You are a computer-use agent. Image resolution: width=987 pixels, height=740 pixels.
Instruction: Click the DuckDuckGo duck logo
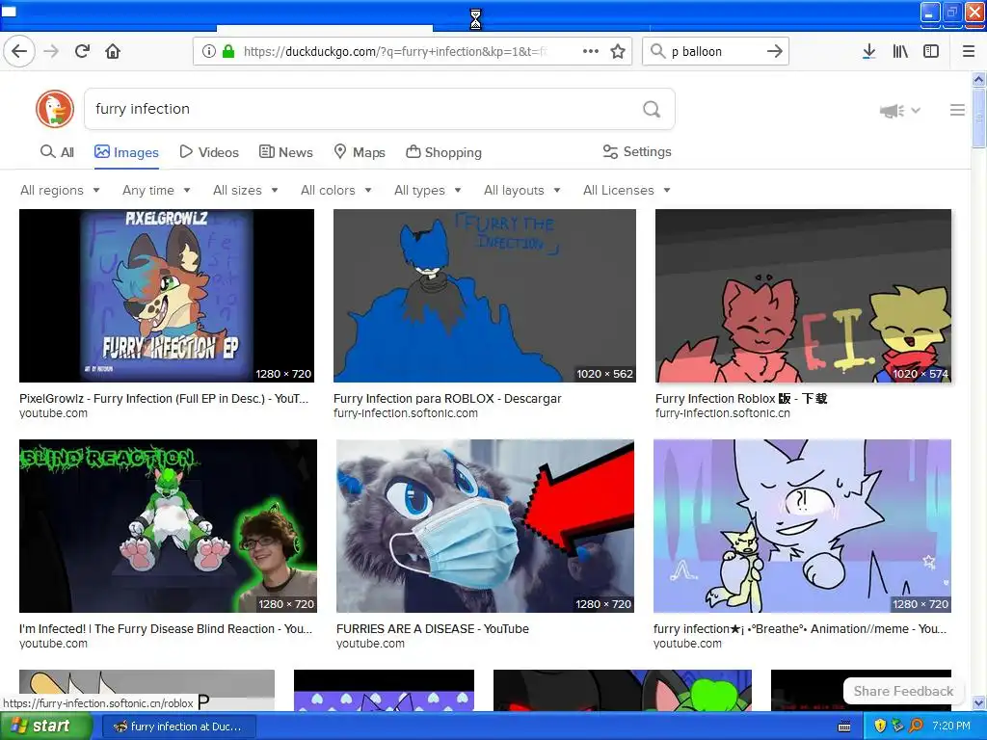pyautogui.click(x=55, y=109)
